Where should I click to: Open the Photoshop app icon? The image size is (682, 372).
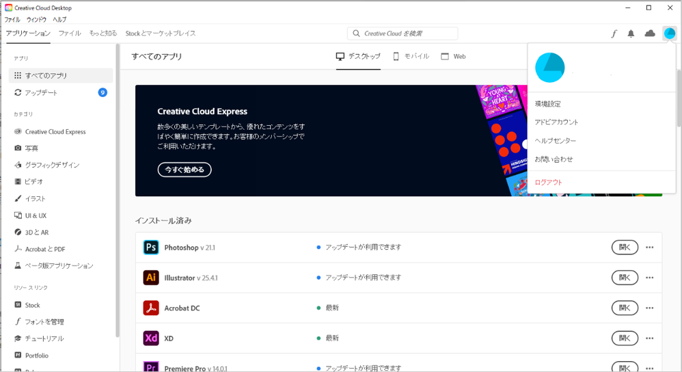151,247
